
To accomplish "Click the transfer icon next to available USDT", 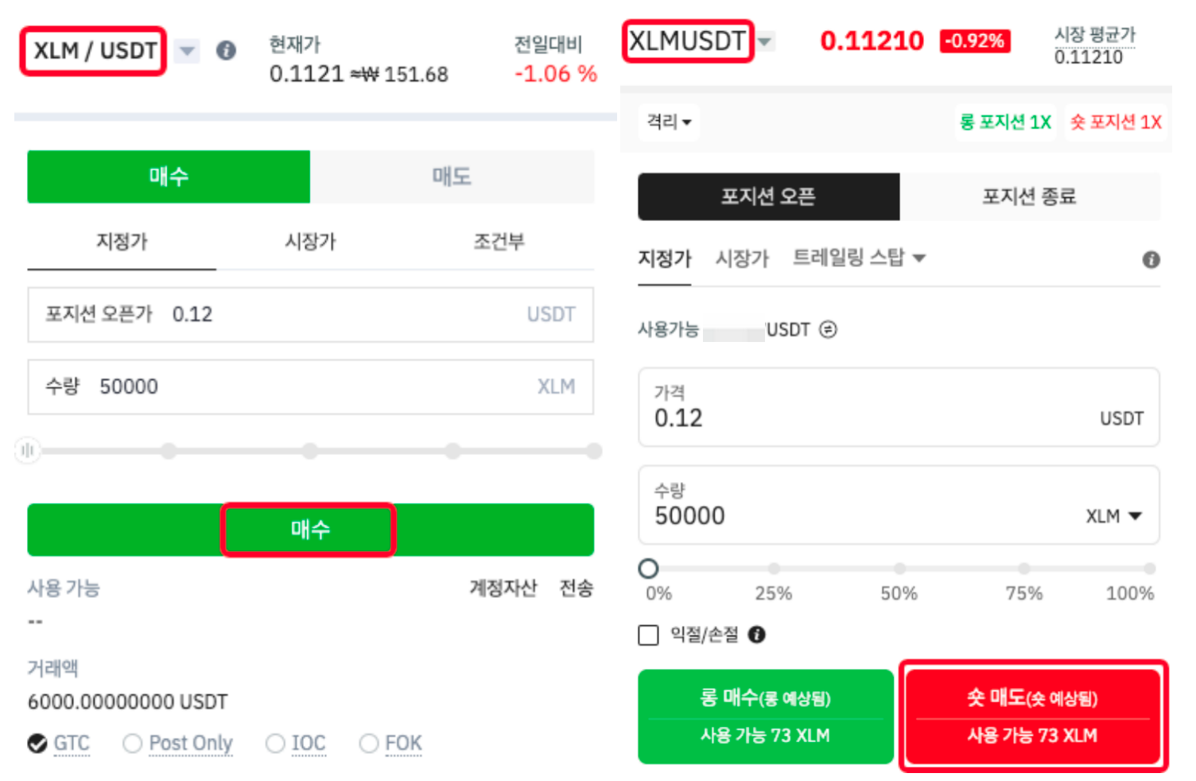I will coord(828,329).
